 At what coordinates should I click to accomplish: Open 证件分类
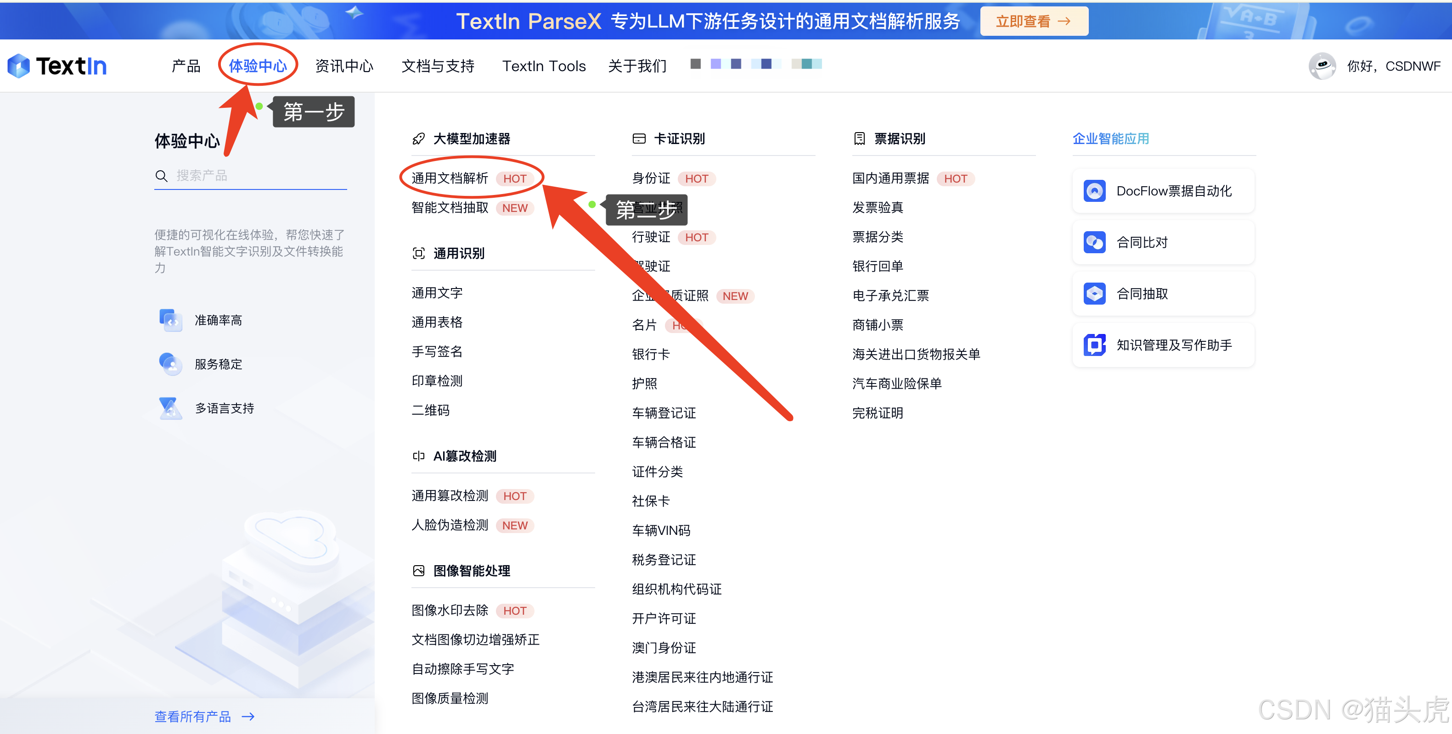point(657,472)
